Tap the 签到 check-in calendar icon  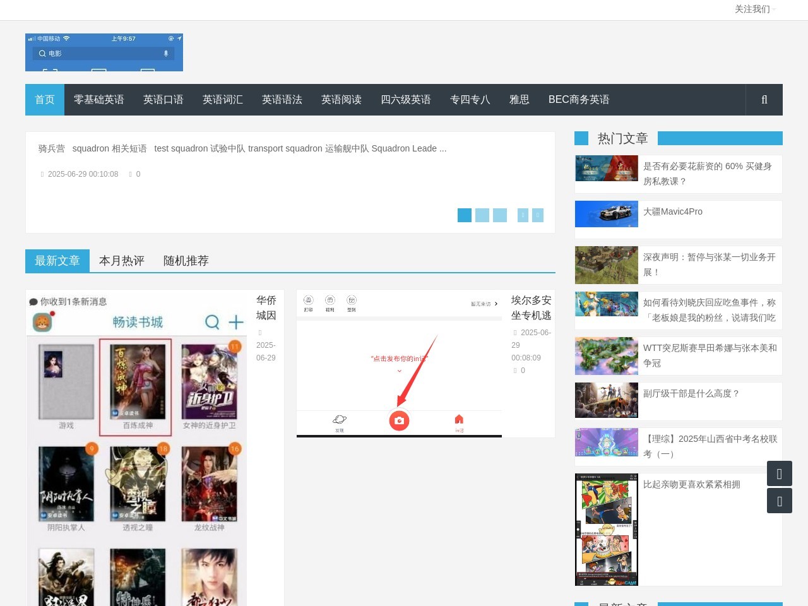coord(352,300)
